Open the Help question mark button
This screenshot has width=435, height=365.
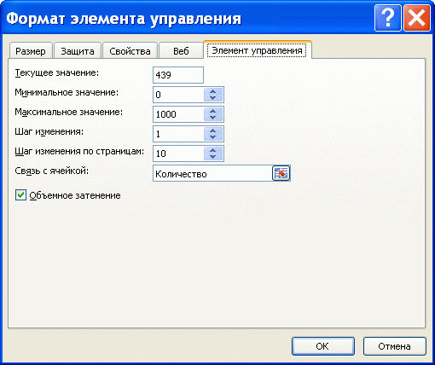[x=388, y=18]
